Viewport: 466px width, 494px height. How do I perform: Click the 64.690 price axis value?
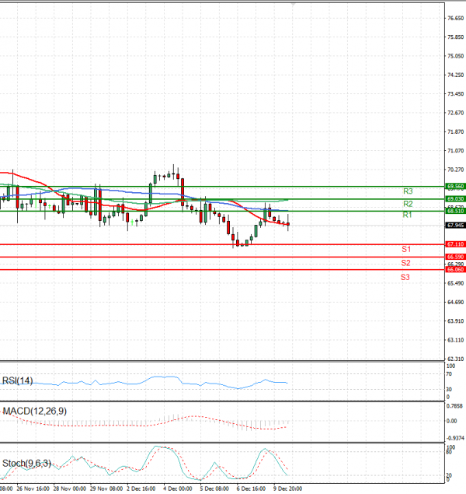click(456, 302)
